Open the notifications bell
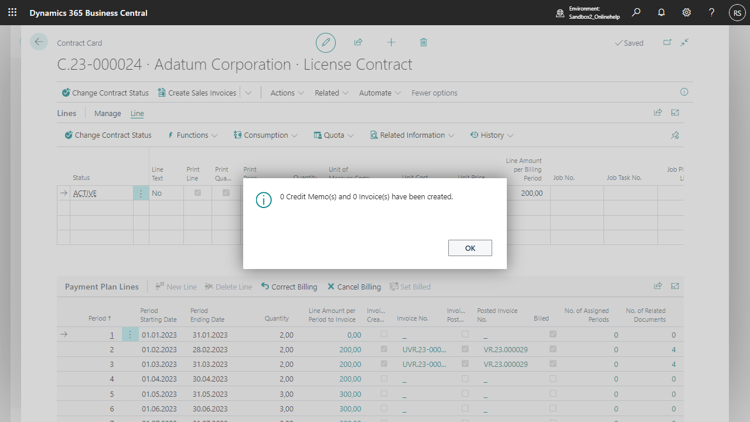Viewport: 750px width, 422px height. (662, 12)
